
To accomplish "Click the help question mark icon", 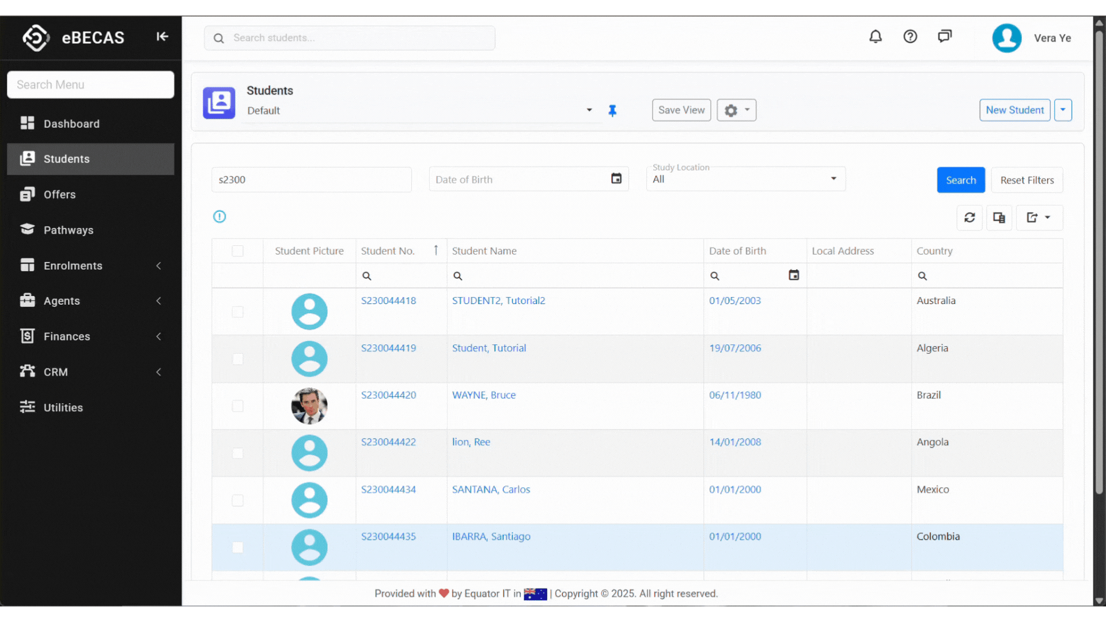I will tap(910, 37).
